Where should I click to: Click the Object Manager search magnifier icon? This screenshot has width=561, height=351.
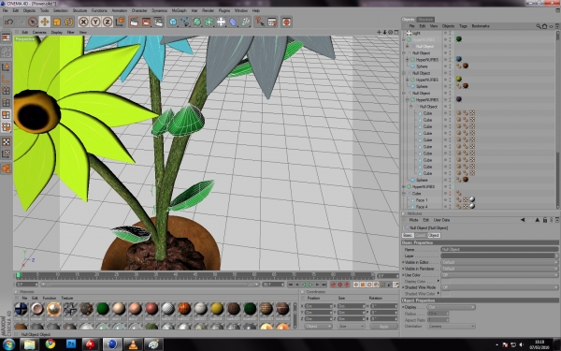tap(539, 26)
